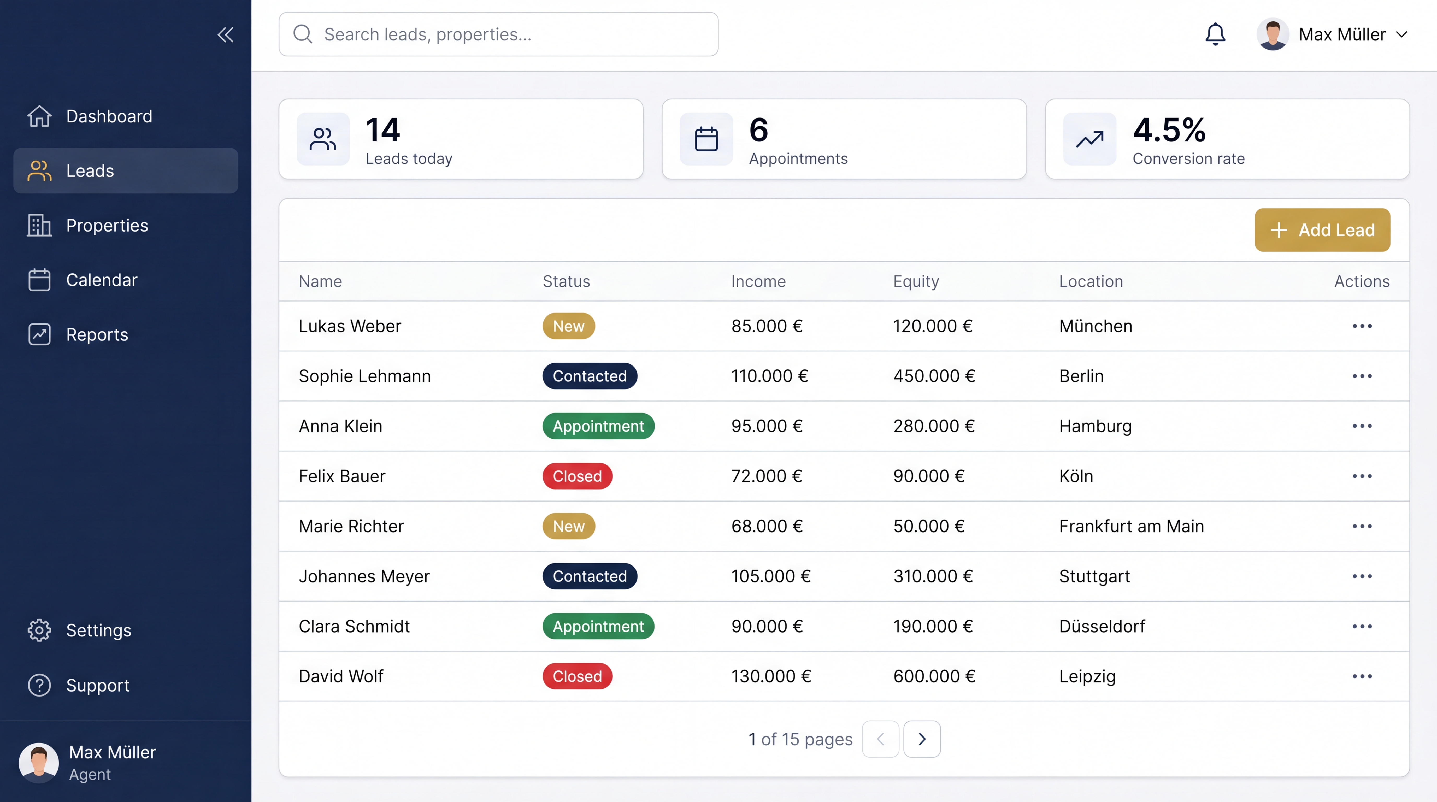The image size is (1437, 802).
Task: Sort by the Name column header
Action: point(320,281)
